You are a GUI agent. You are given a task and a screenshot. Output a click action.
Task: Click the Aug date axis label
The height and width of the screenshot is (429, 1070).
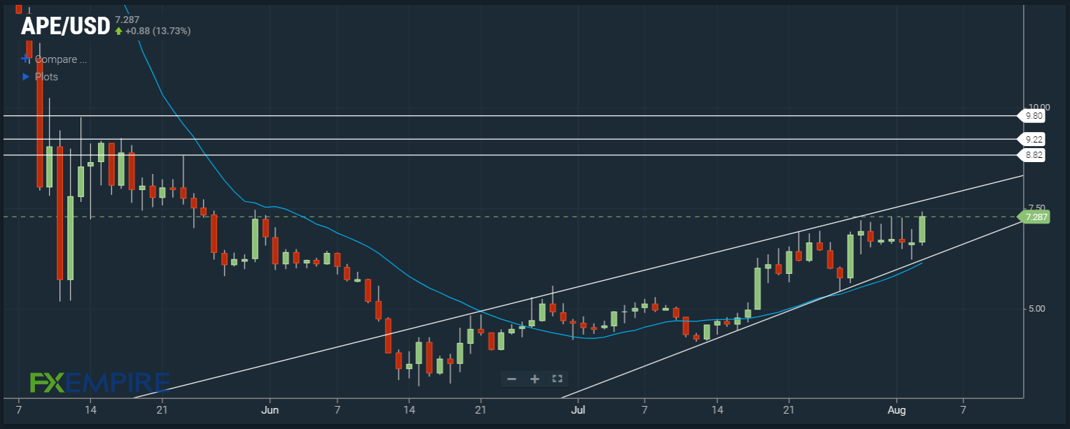(x=896, y=409)
